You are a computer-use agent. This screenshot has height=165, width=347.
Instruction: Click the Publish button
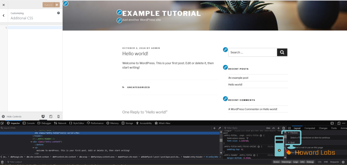point(48,5)
